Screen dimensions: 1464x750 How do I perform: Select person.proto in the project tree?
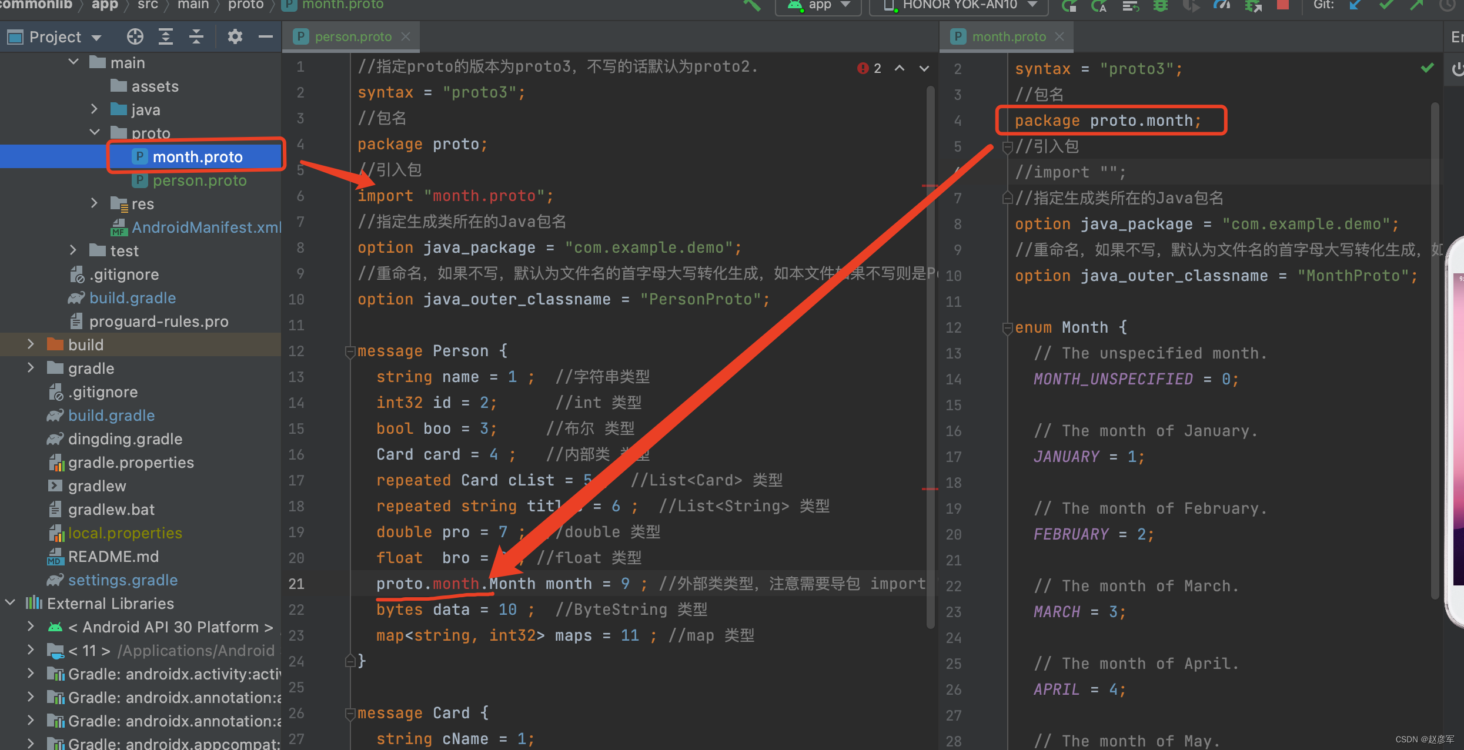199,180
